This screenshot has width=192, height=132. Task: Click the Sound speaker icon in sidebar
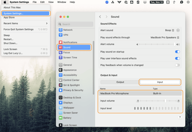point(61,47)
